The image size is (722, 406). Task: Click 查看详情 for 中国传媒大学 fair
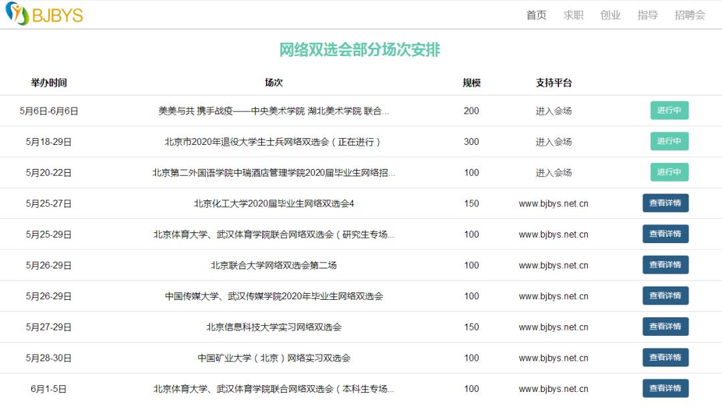665,295
